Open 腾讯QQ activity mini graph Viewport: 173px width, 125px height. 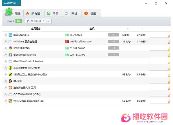pos(160,82)
